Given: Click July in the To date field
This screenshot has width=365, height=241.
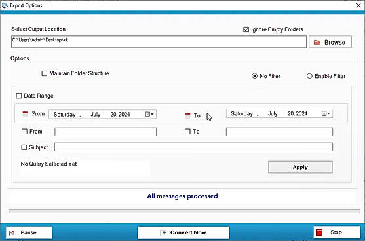Looking at the screenshot, I should [273, 113].
